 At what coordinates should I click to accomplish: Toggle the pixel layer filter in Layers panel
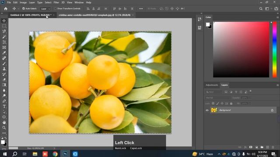pyautogui.click(x=226, y=92)
